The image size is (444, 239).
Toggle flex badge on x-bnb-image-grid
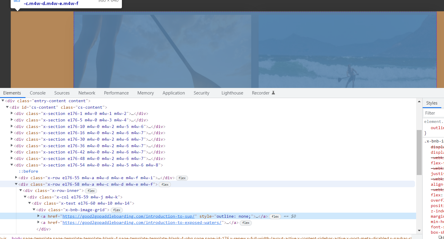[117, 210]
